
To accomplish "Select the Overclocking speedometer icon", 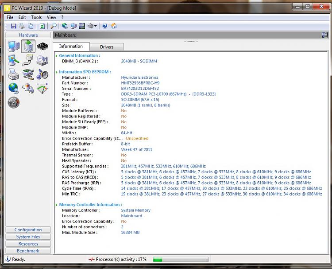I will point(14,102).
